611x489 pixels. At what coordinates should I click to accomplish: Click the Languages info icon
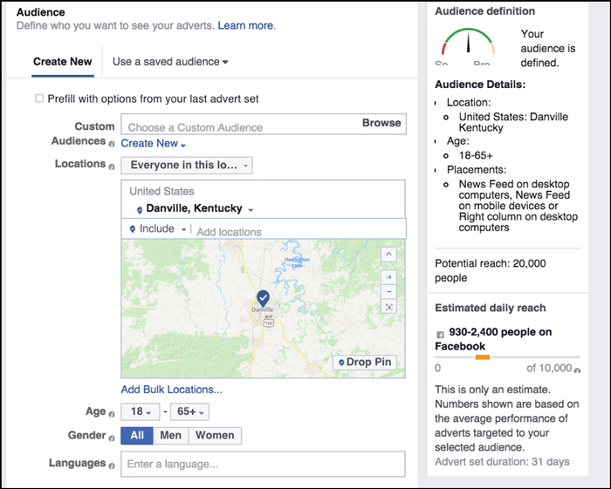tap(112, 465)
